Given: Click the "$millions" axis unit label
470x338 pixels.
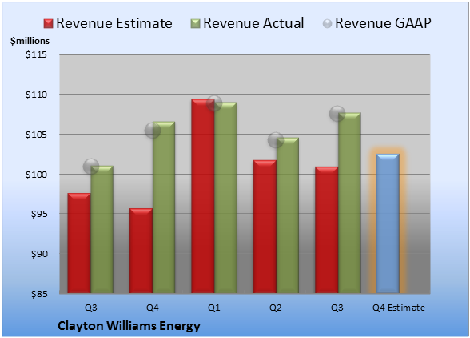Looking at the screenshot, I should 30,41.
